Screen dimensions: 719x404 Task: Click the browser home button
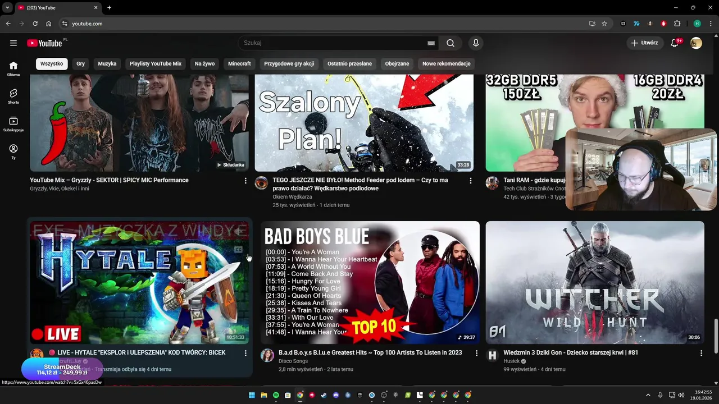pyautogui.click(x=49, y=24)
